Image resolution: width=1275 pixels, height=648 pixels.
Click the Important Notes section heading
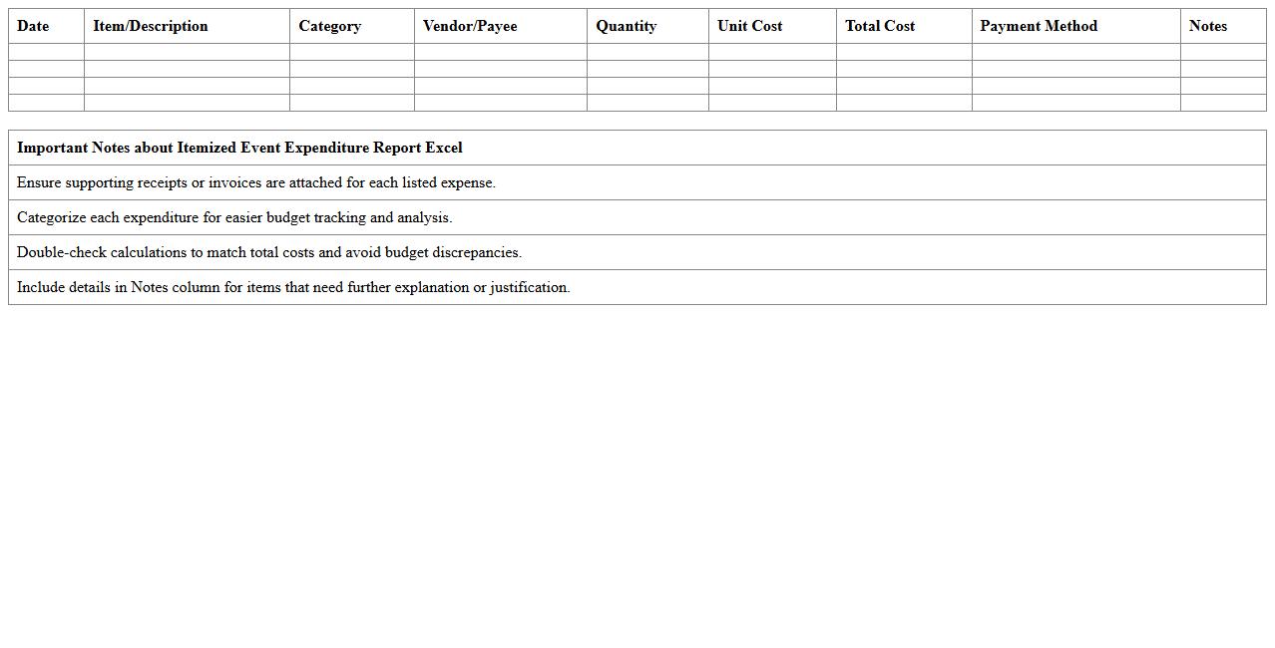239,148
